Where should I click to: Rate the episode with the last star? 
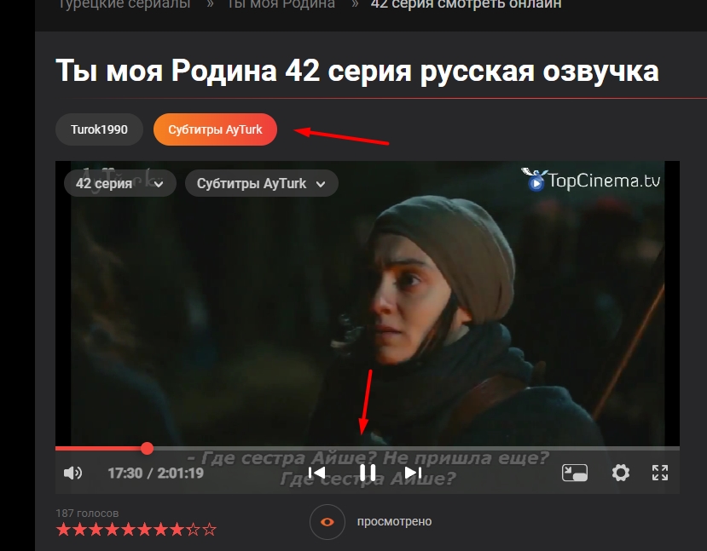click(210, 531)
